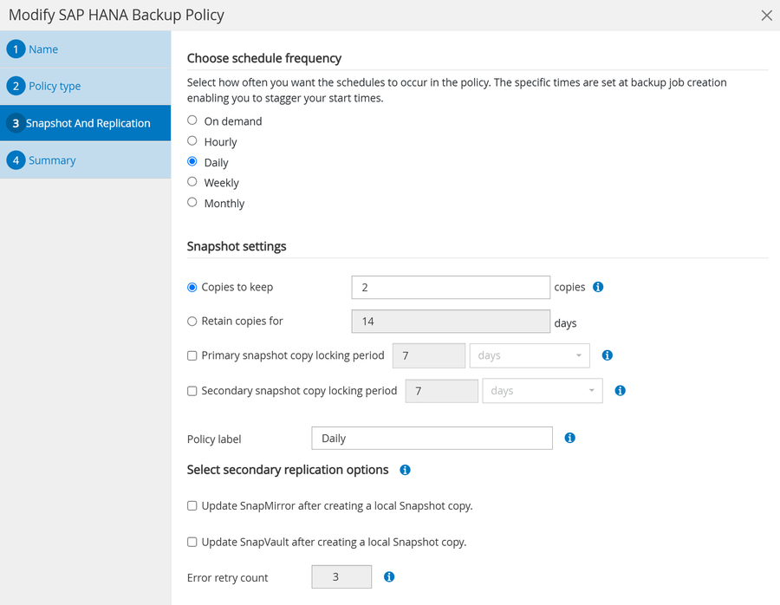
Task: Click info icon for secondary snapshot locking period
Action: (x=621, y=391)
